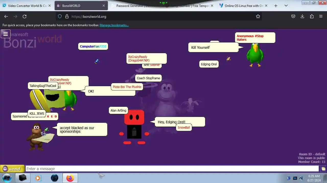Click the yellow chat log icon beside message box
Screen dimensions: 327x183
[323, 169]
